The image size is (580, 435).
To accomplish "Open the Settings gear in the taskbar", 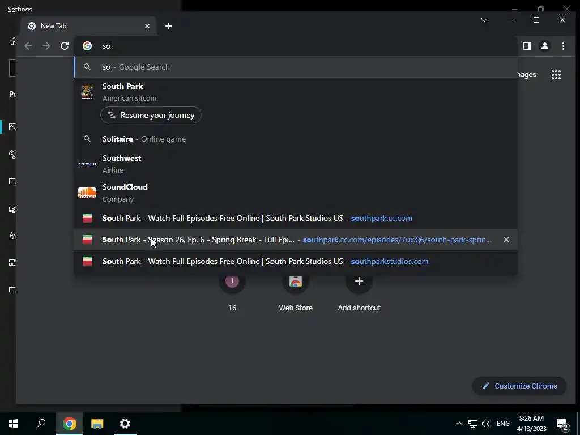I will pos(125,424).
